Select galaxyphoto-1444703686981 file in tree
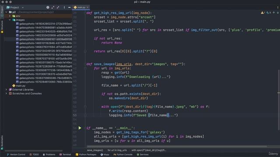The height and width of the screenshot is (157, 280). (x=45, y=27)
